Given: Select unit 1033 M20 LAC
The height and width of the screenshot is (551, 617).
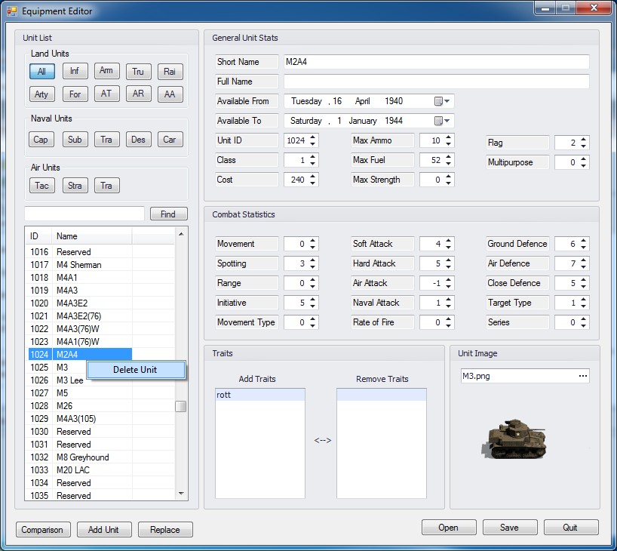Looking at the screenshot, I should [x=80, y=470].
